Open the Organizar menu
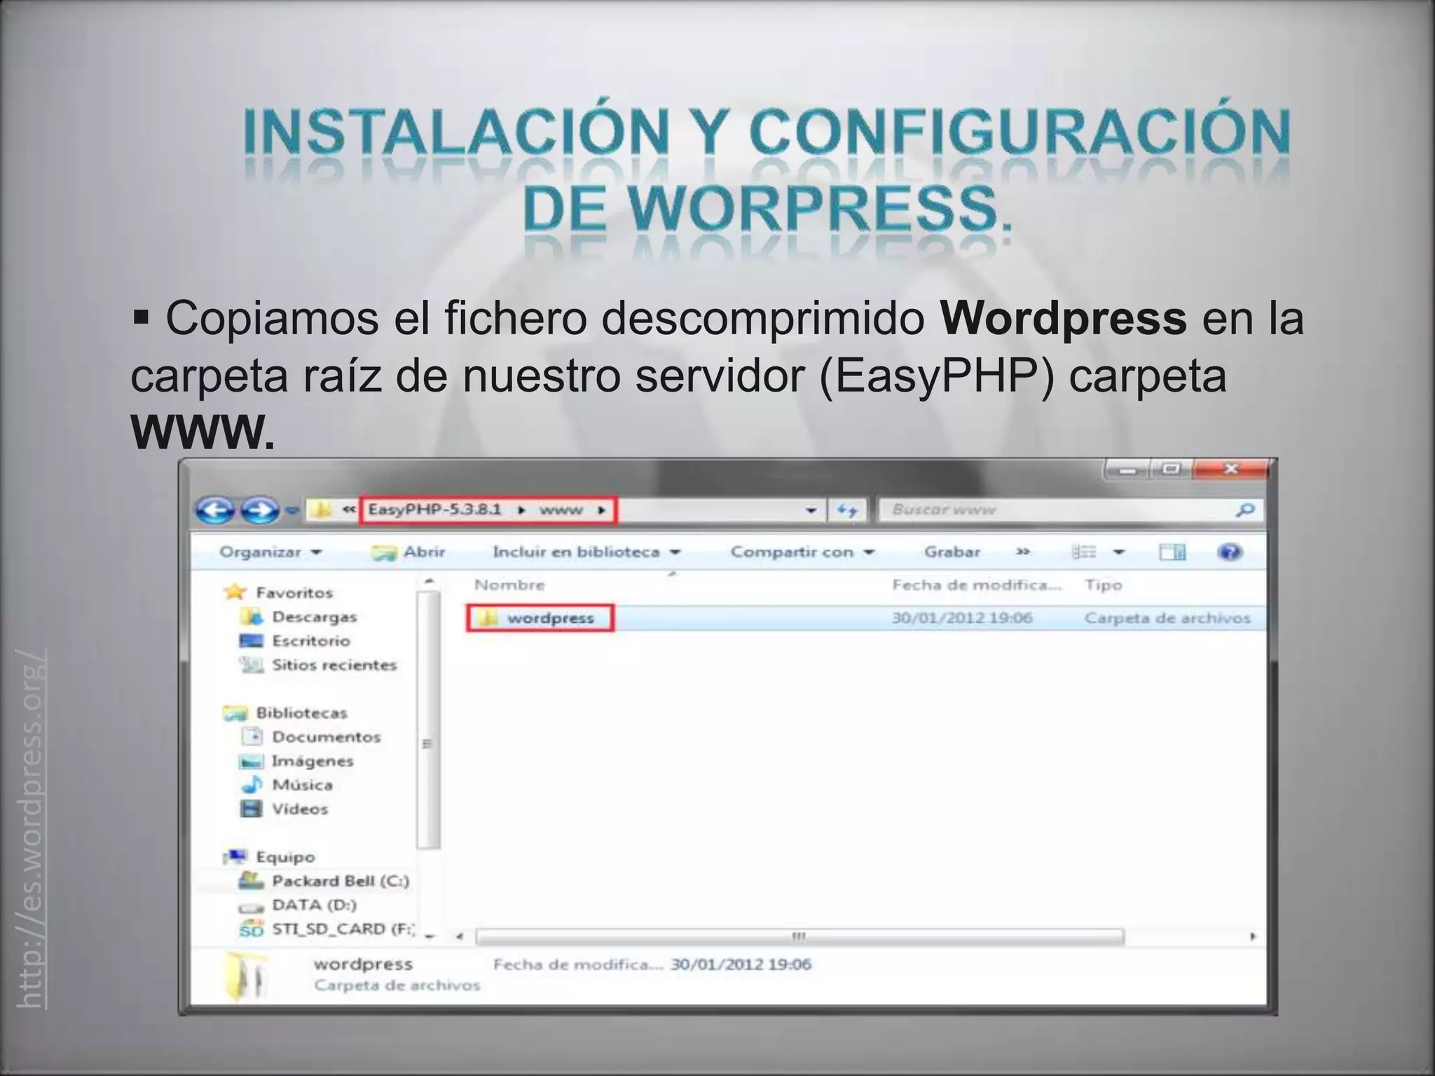The image size is (1435, 1076). point(270,552)
